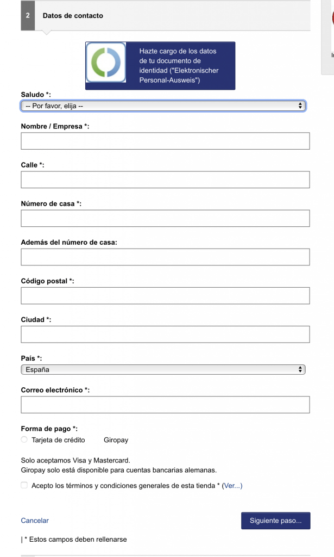
Task: Open the Saludo dropdown
Action: [163, 106]
